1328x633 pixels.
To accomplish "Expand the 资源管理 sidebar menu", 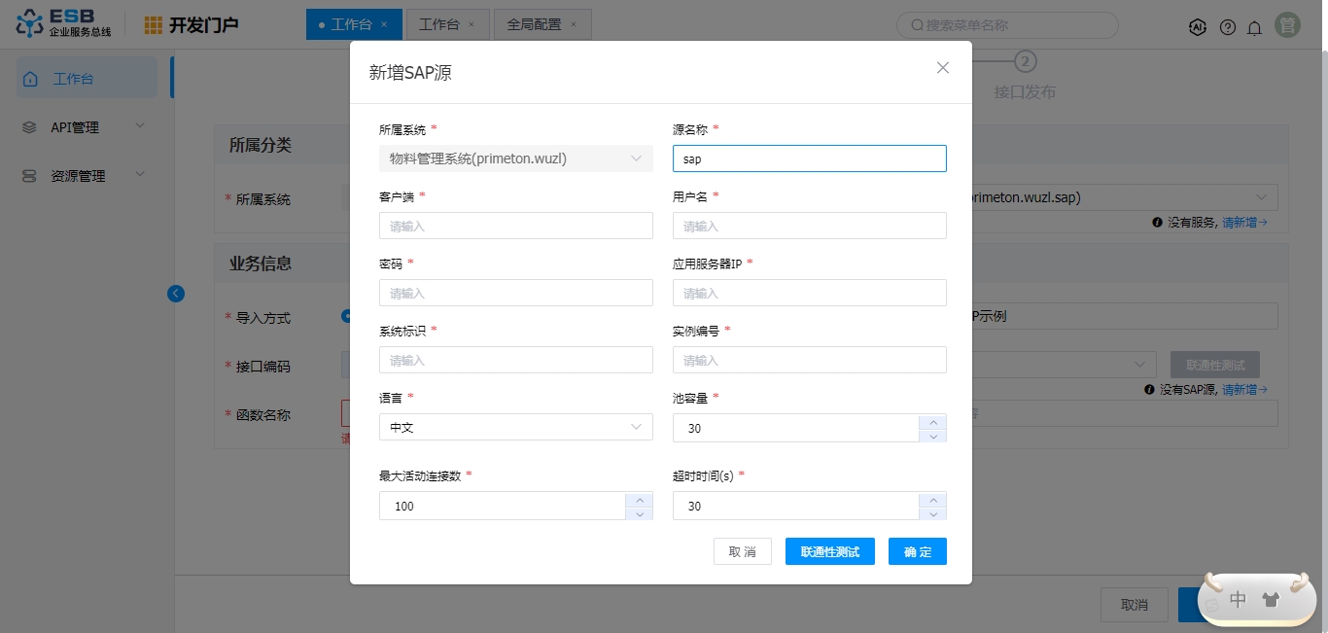I will pos(87,176).
